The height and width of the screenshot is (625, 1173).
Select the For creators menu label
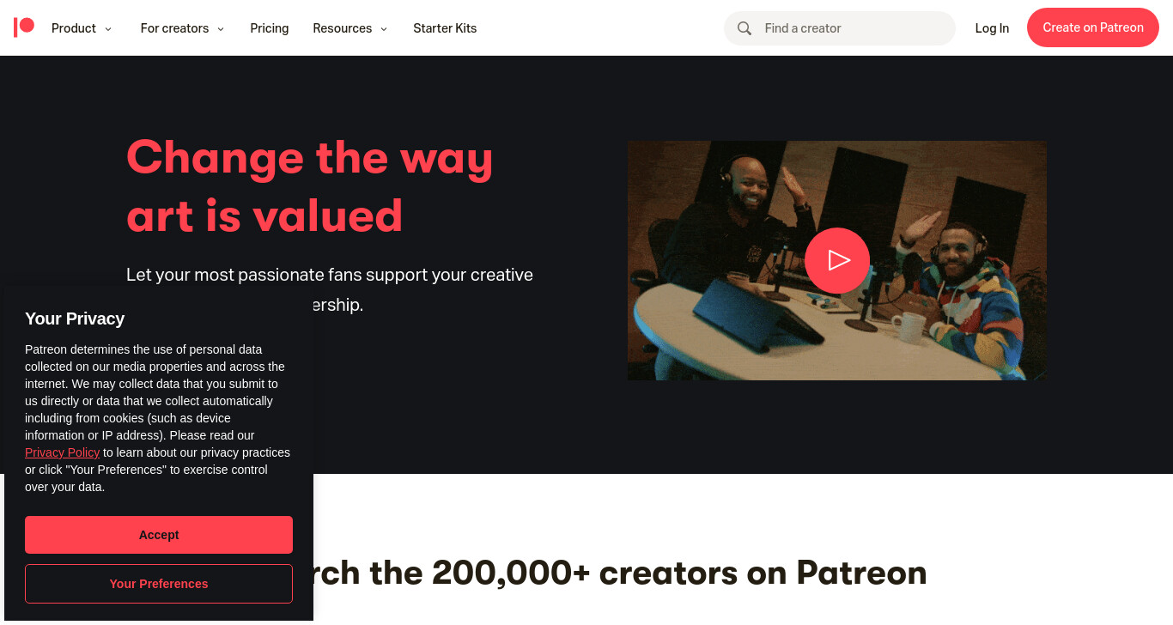(x=174, y=28)
